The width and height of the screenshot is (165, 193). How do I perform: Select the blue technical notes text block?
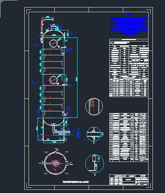point(129,25)
